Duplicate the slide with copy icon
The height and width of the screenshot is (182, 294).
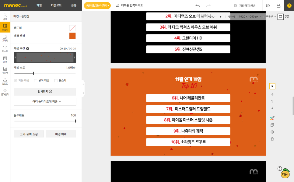pos(272,125)
